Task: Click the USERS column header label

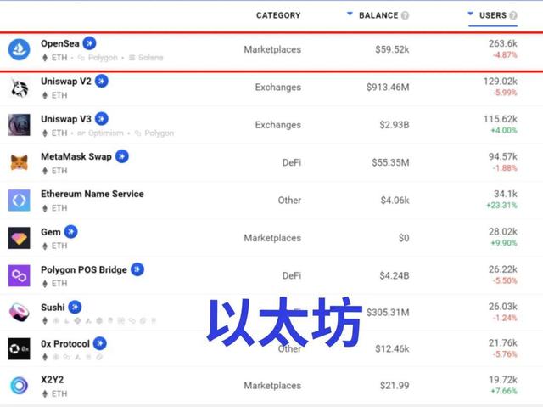Action: click(493, 15)
